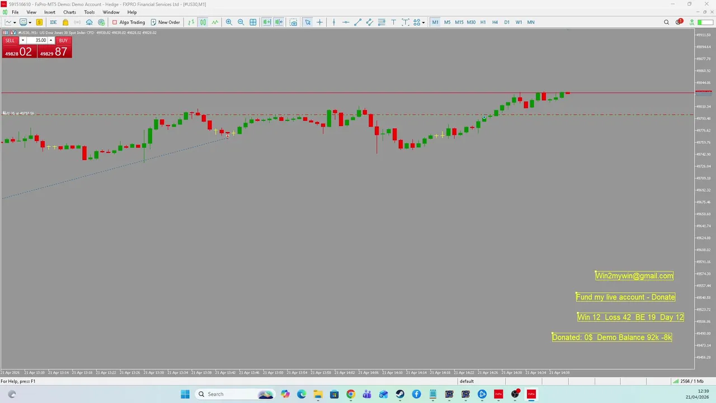This screenshot has width=716, height=403.
Task: Toggle chart shift
Action: click(x=279, y=22)
